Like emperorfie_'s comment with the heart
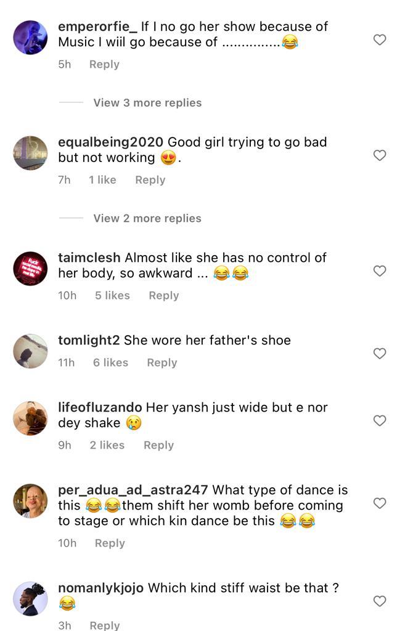This screenshot has width=413, height=631. click(x=380, y=40)
